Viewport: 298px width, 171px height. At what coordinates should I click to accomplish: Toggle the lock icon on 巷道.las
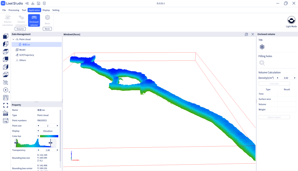click(x=20, y=44)
